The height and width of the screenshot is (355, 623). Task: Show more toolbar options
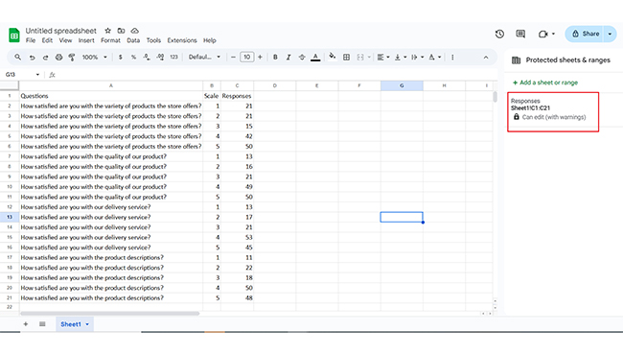coord(452,58)
